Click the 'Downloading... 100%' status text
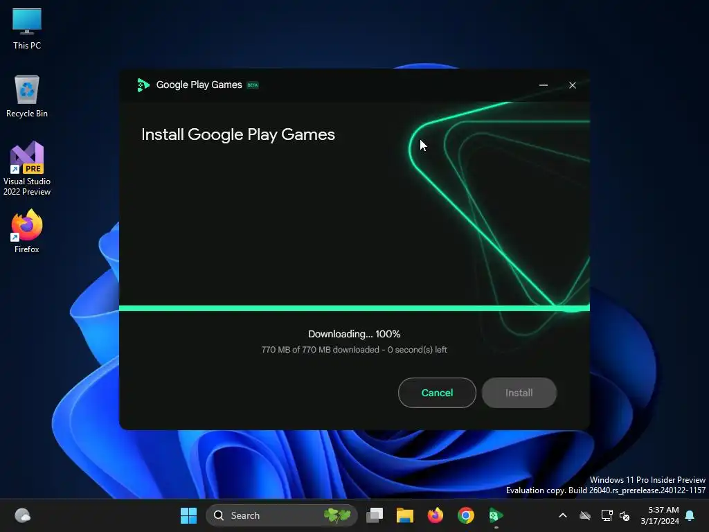The width and height of the screenshot is (709, 532). [x=354, y=334]
